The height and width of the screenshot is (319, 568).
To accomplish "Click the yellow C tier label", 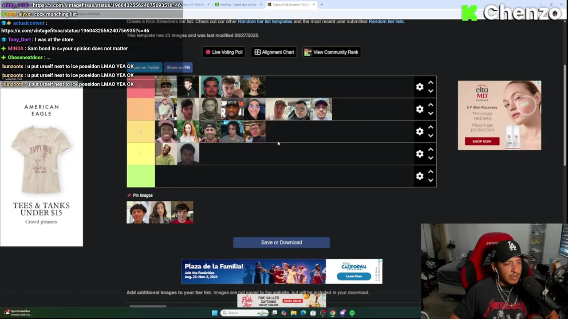I will coord(141,154).
